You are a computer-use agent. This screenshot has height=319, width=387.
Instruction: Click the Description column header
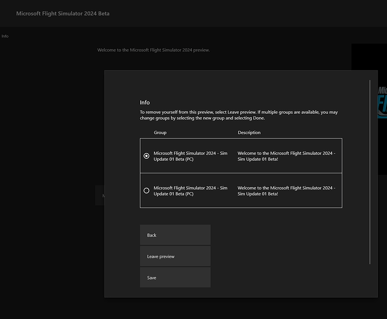point(249,133)
